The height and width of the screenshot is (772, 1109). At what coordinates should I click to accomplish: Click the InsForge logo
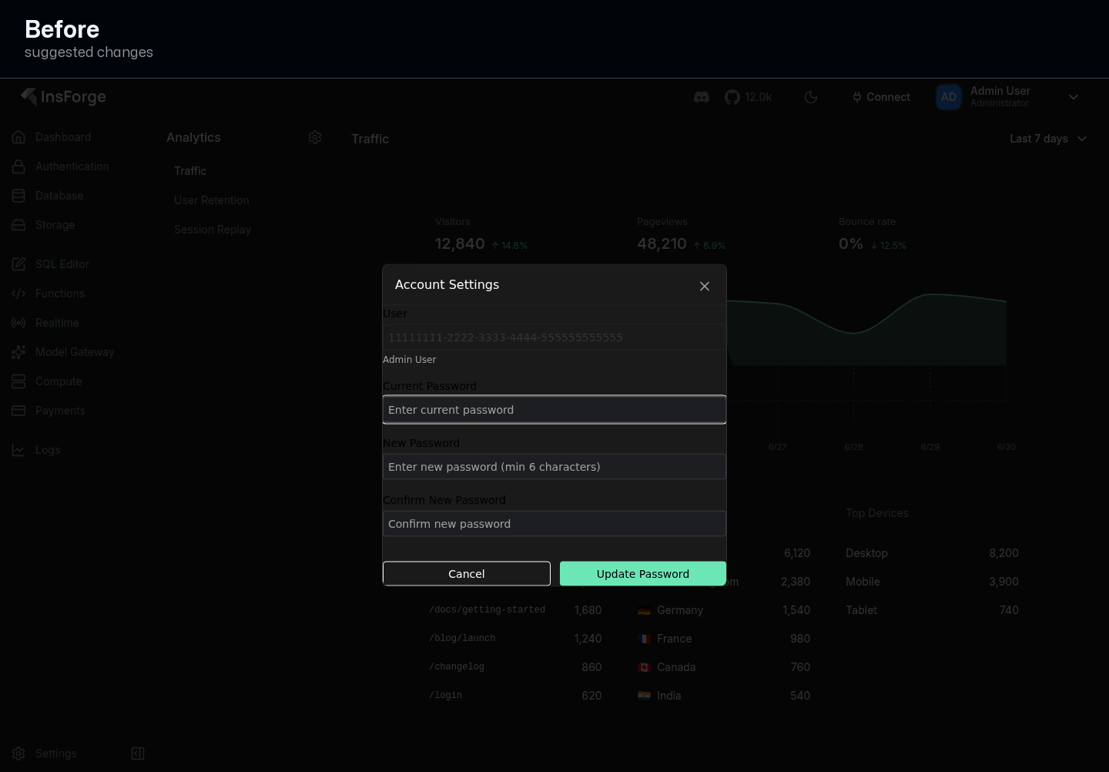(63, 97)
